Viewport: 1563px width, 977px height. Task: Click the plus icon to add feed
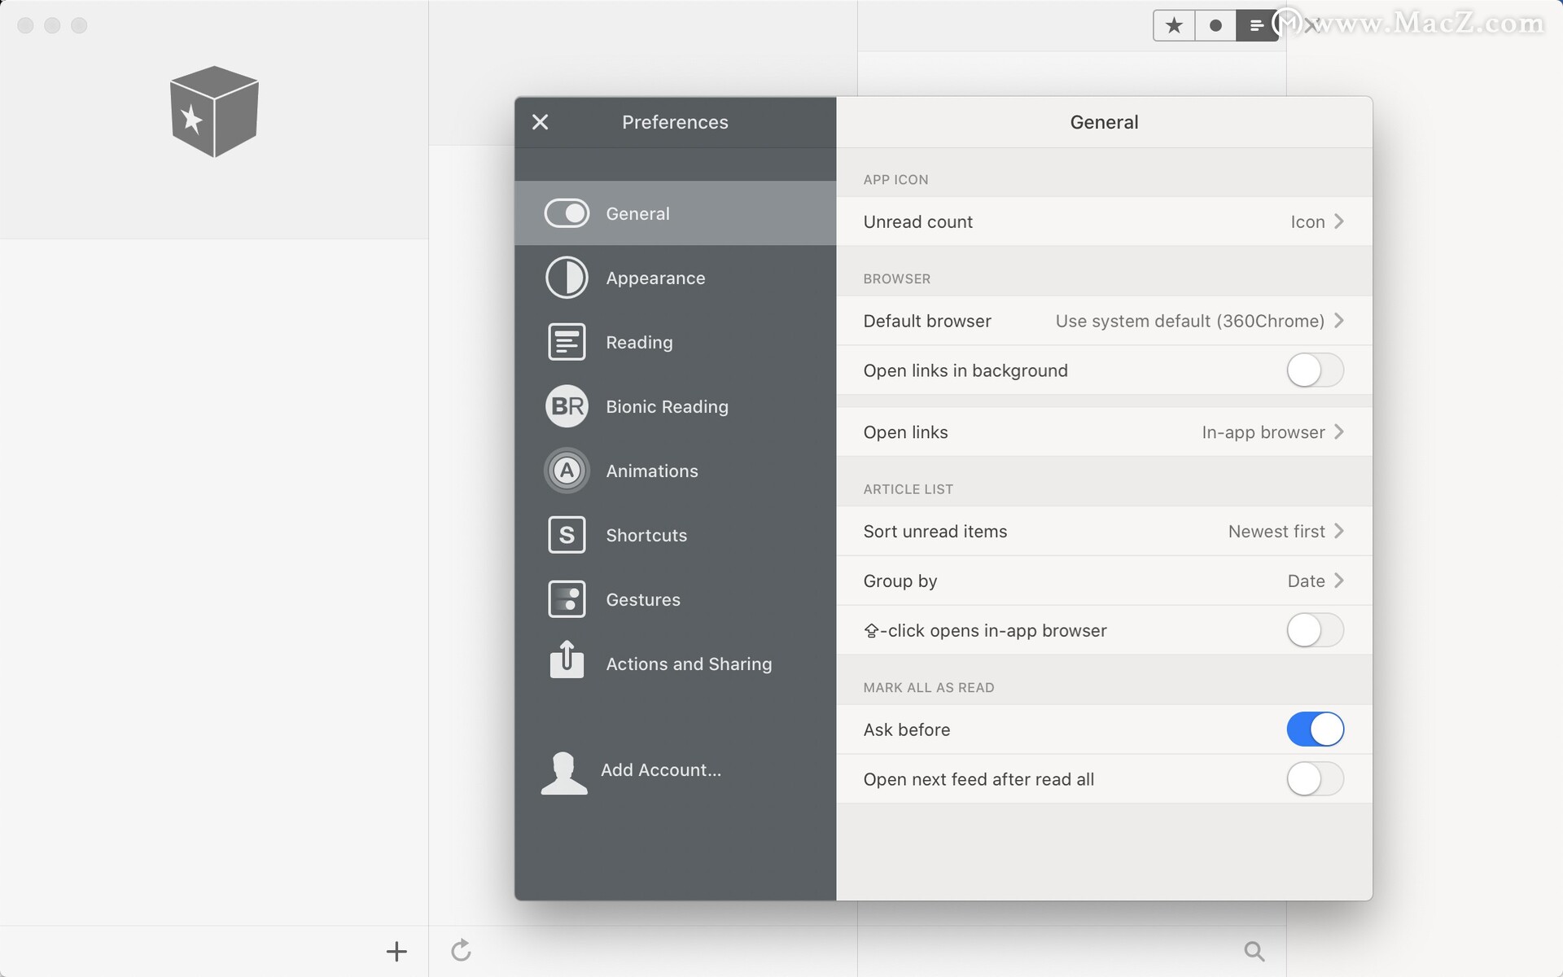396,951
